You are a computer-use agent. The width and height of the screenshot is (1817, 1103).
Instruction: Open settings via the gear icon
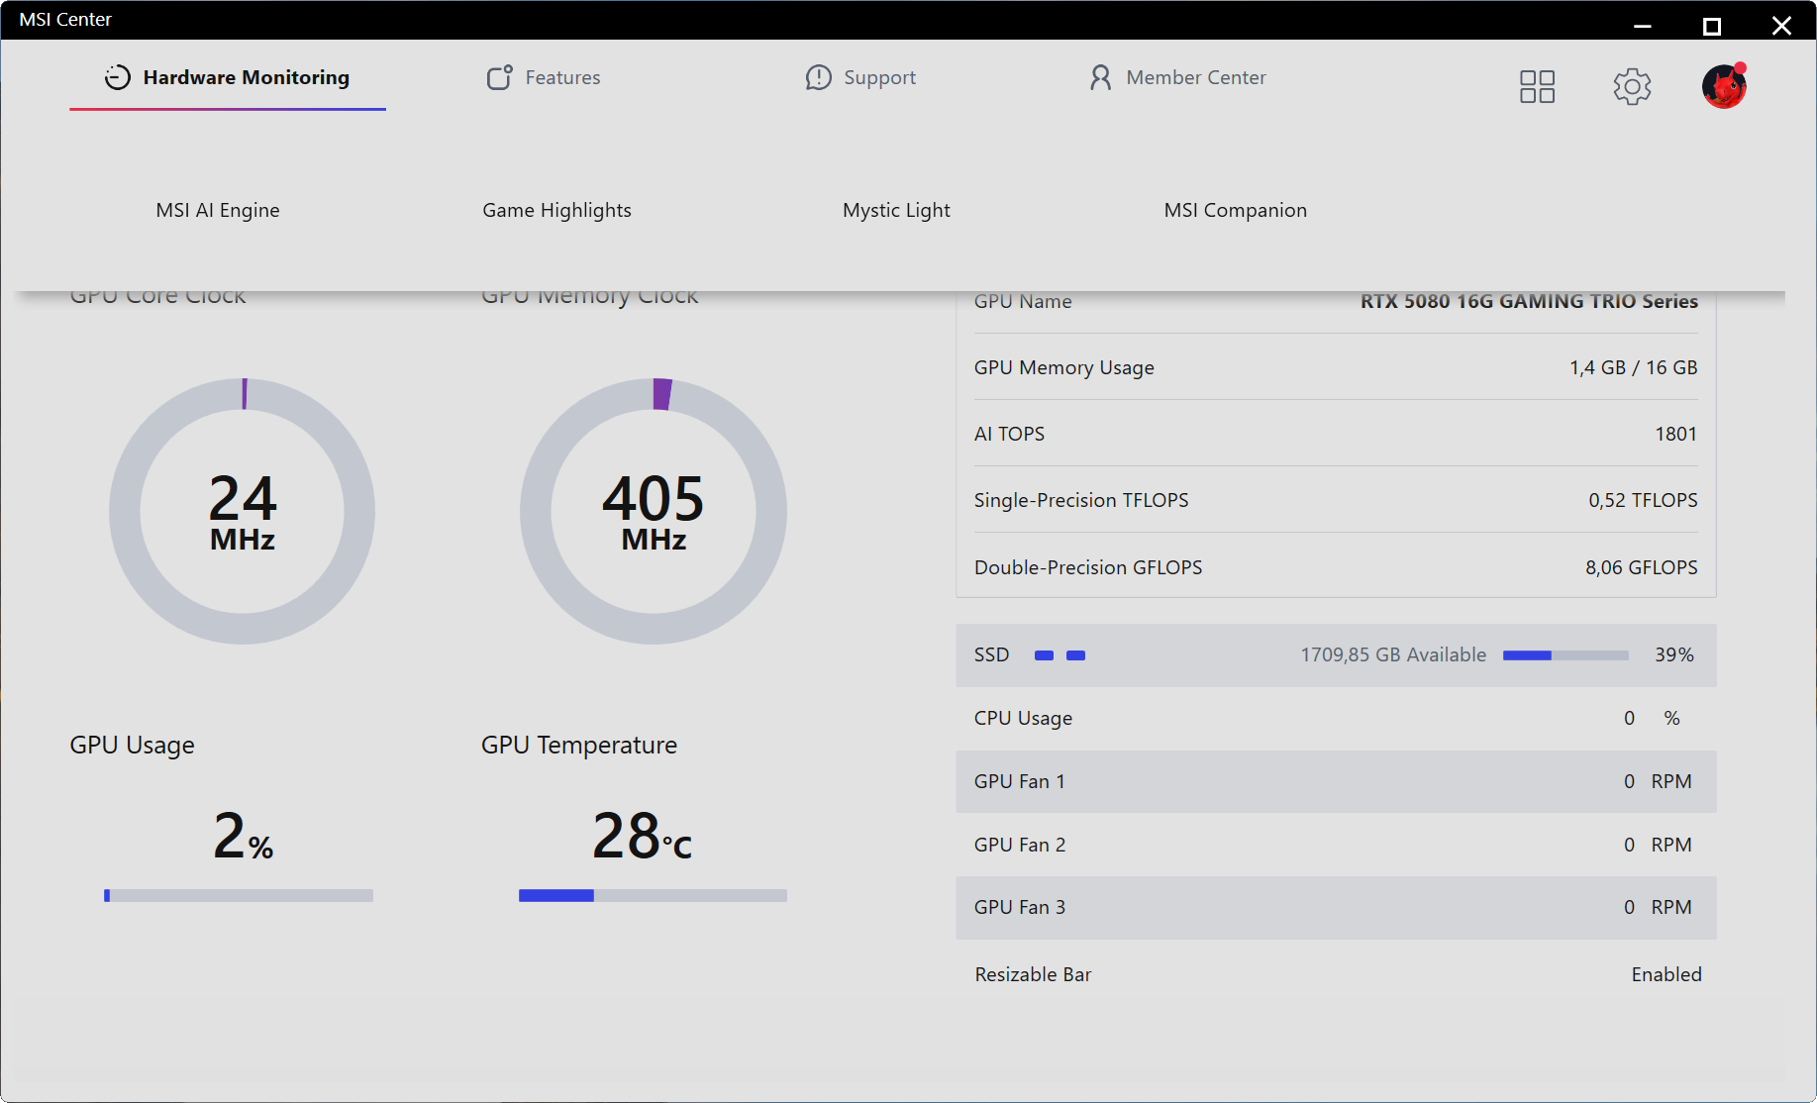pos(1632,86)
